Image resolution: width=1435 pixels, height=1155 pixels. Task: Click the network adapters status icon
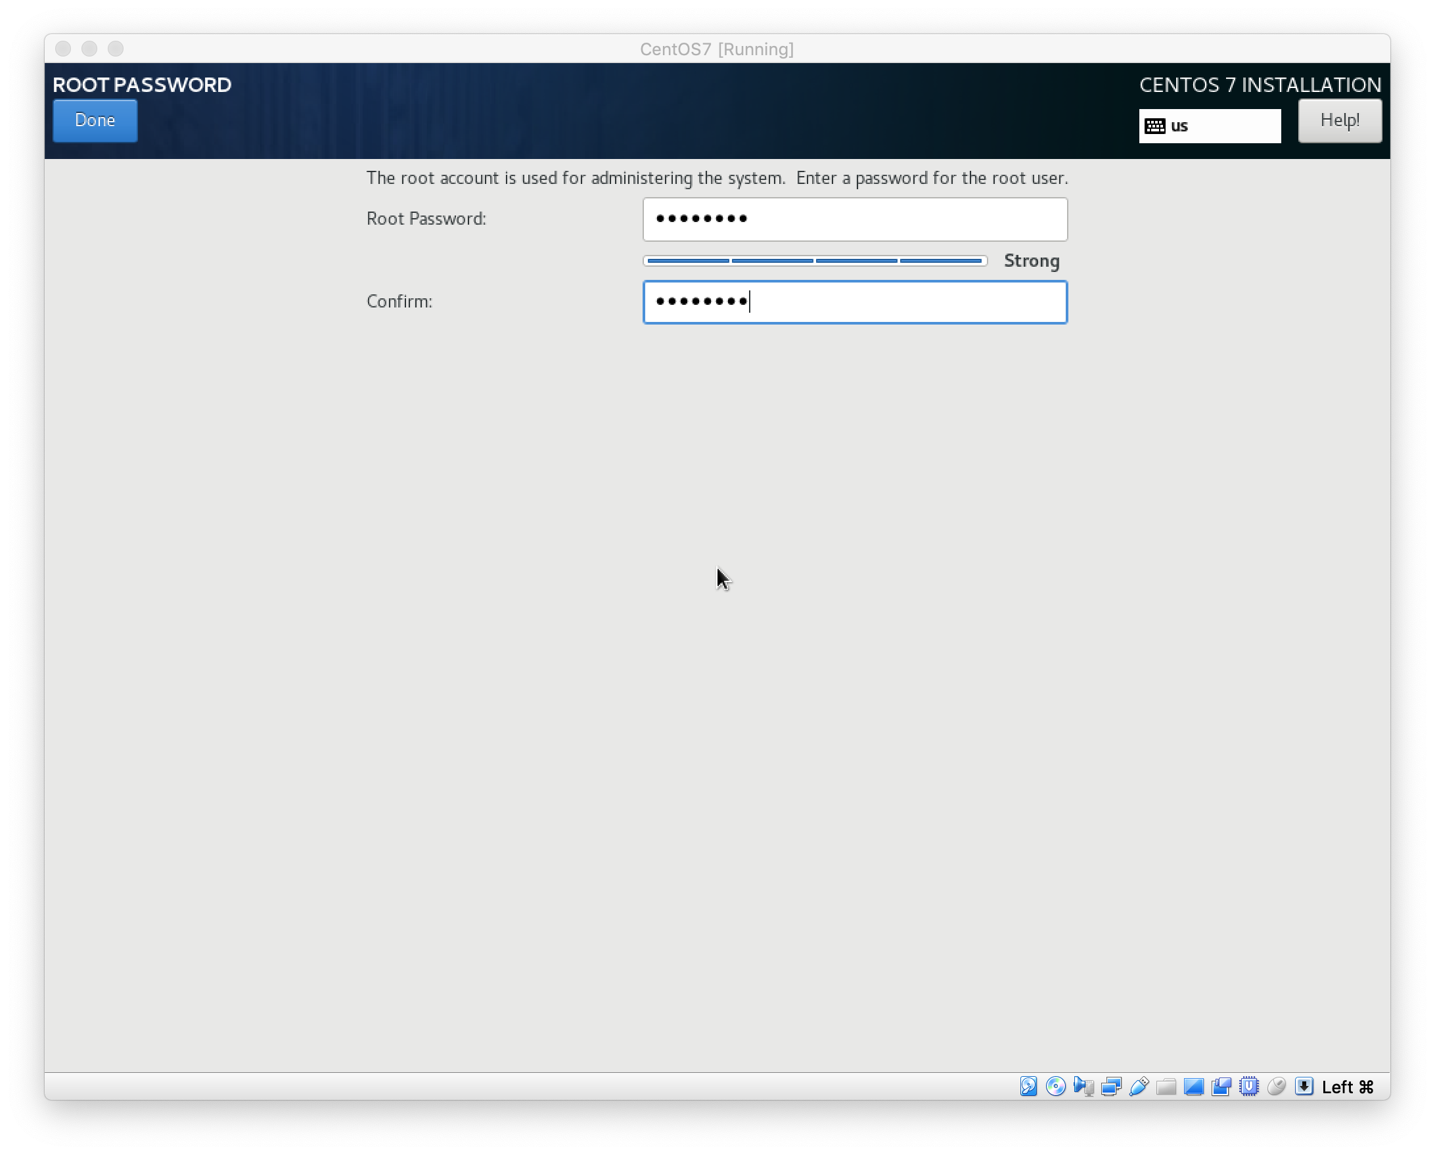pyautogui.click(x=1111, y=1087)
